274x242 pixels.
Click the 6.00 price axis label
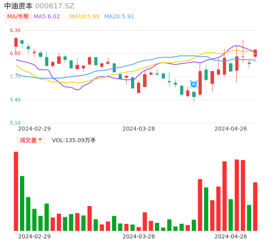pos(15,54)
